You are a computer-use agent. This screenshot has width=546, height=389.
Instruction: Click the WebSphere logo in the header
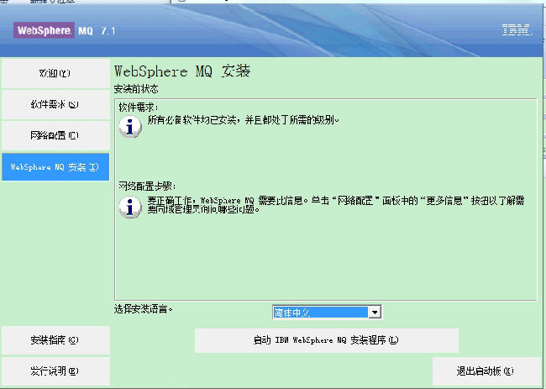pos(44,30)
